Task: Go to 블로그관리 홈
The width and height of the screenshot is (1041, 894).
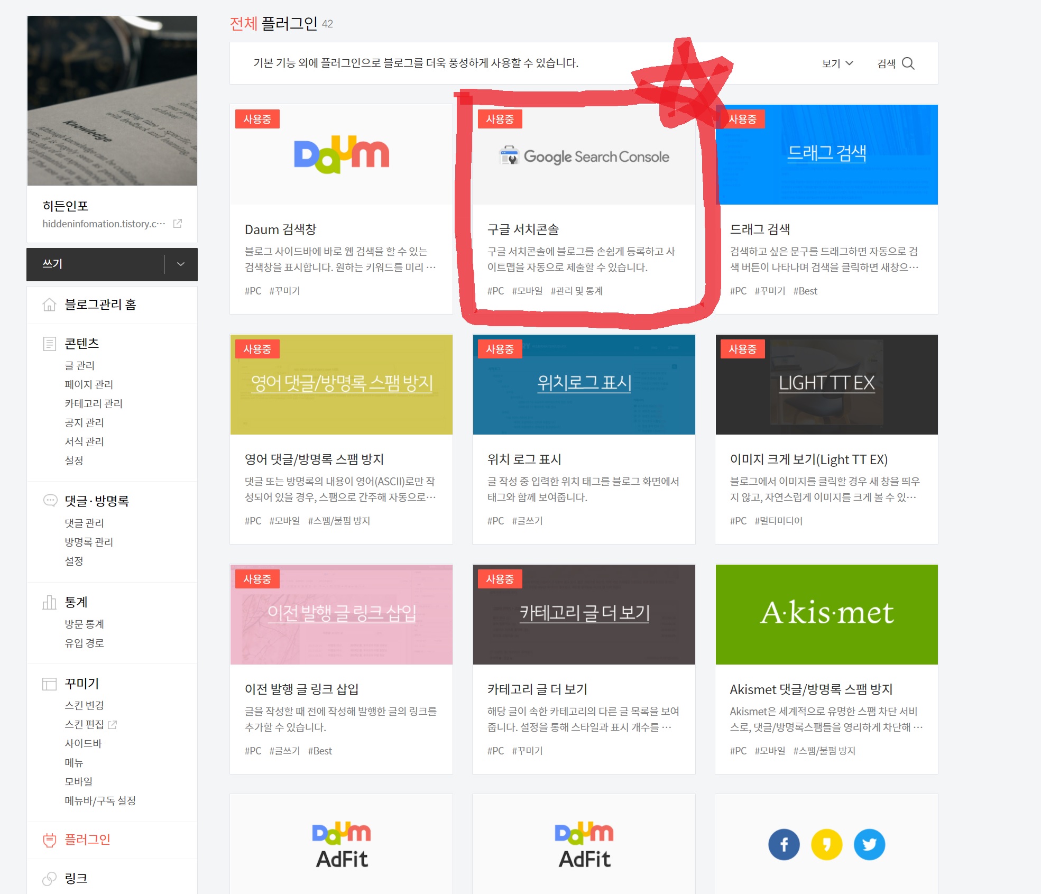Action: (x=100, y=305)
